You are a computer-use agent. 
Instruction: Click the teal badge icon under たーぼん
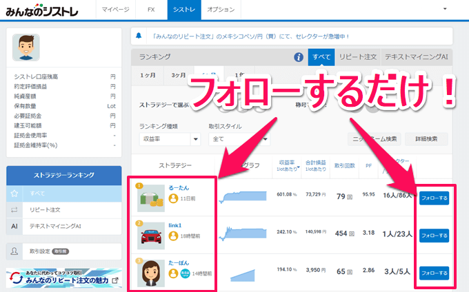pos(185,273)
